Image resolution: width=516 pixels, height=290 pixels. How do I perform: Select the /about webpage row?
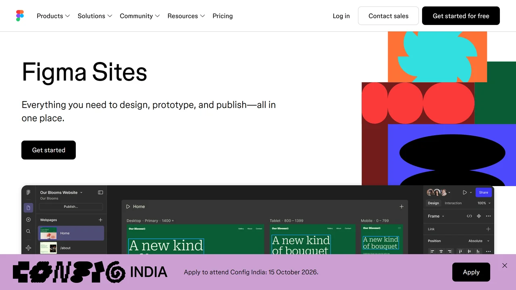[x=71, y=248]
